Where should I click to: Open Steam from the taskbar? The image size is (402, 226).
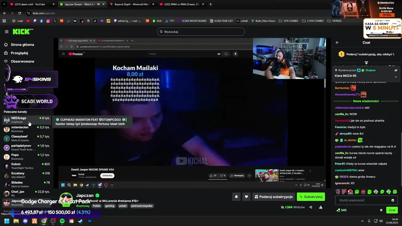point(80,221)
